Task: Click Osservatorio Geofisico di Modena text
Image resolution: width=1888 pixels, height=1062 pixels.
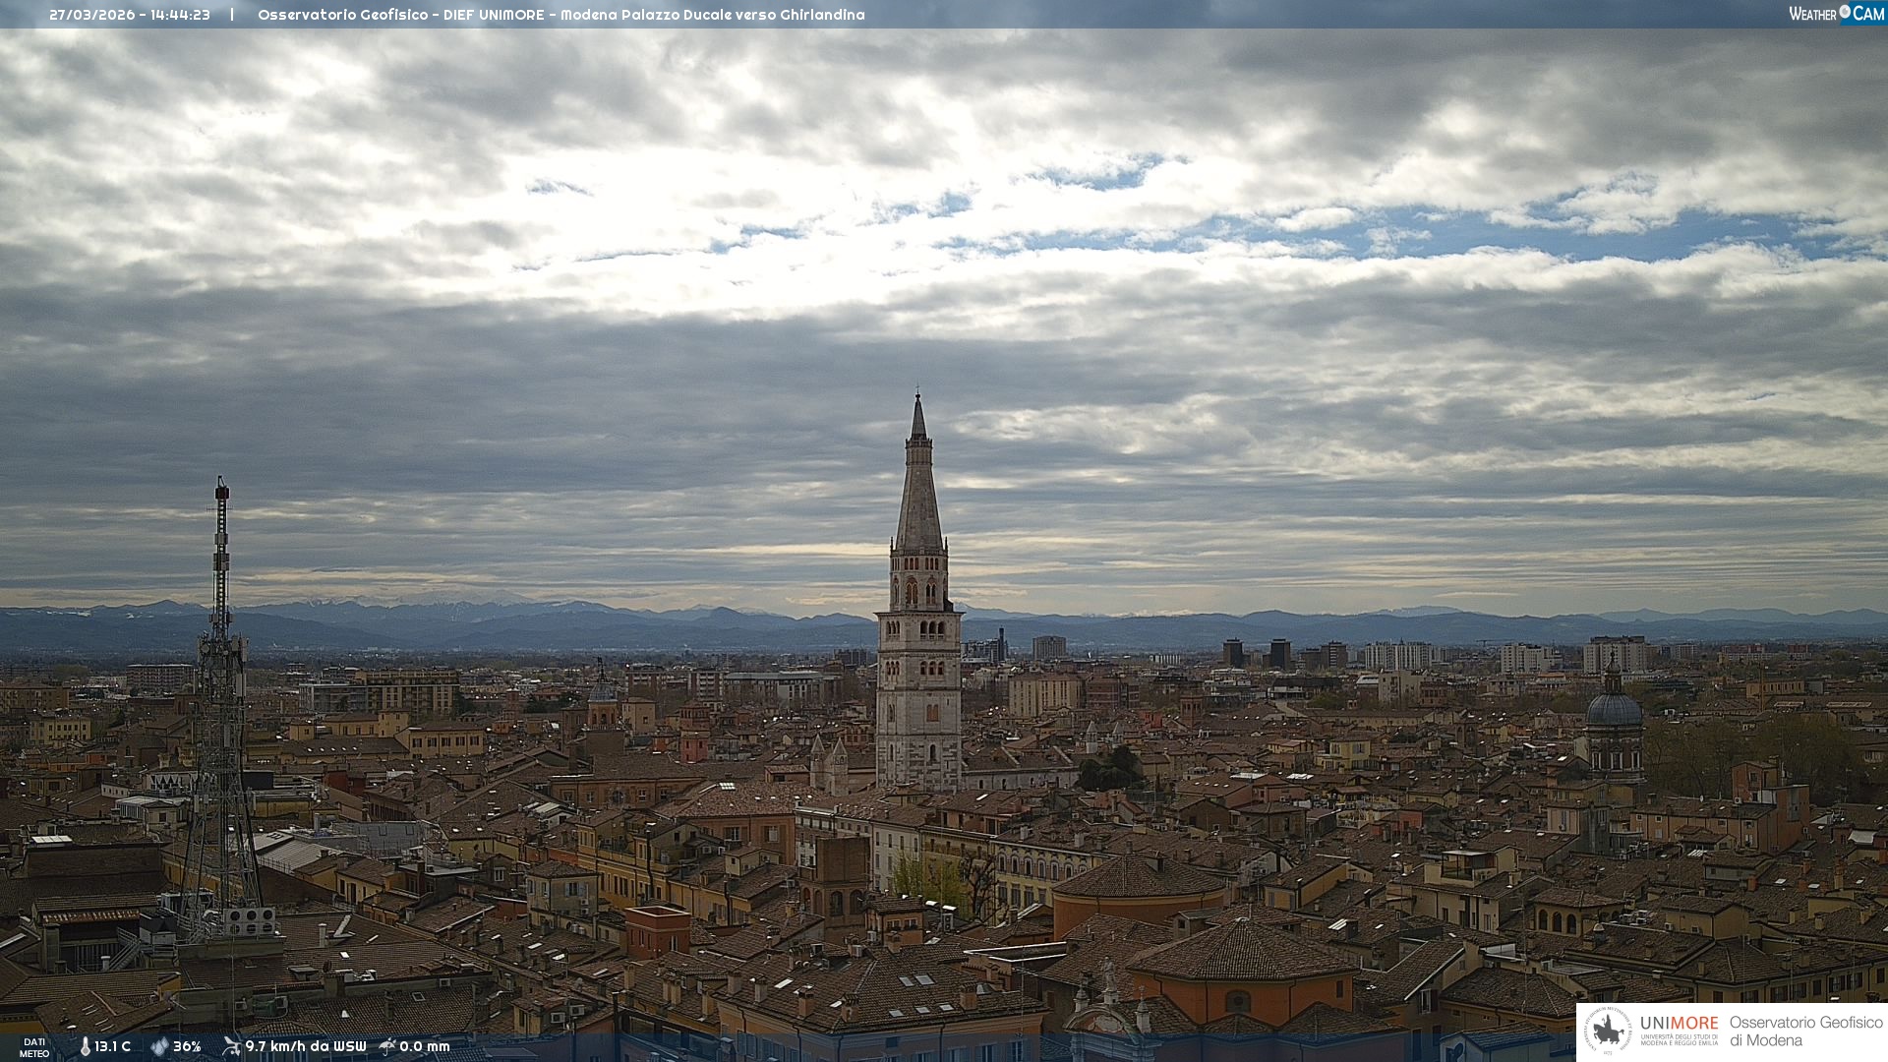Action: (1805, 1031)
